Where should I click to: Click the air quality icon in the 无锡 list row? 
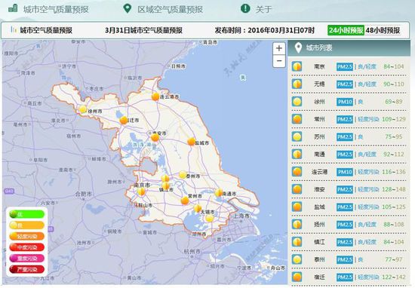pos(297,84)
